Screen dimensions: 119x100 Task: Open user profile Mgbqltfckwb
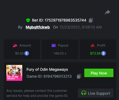click(38, 27)
